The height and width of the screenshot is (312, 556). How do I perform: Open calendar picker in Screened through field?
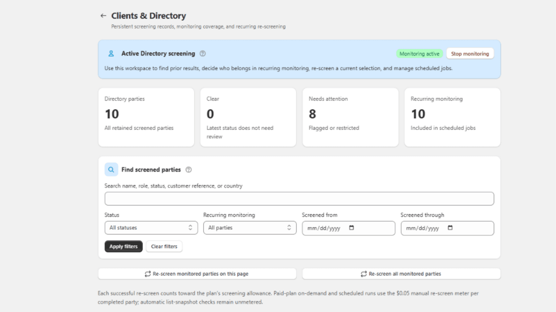(x=450, y=228)
